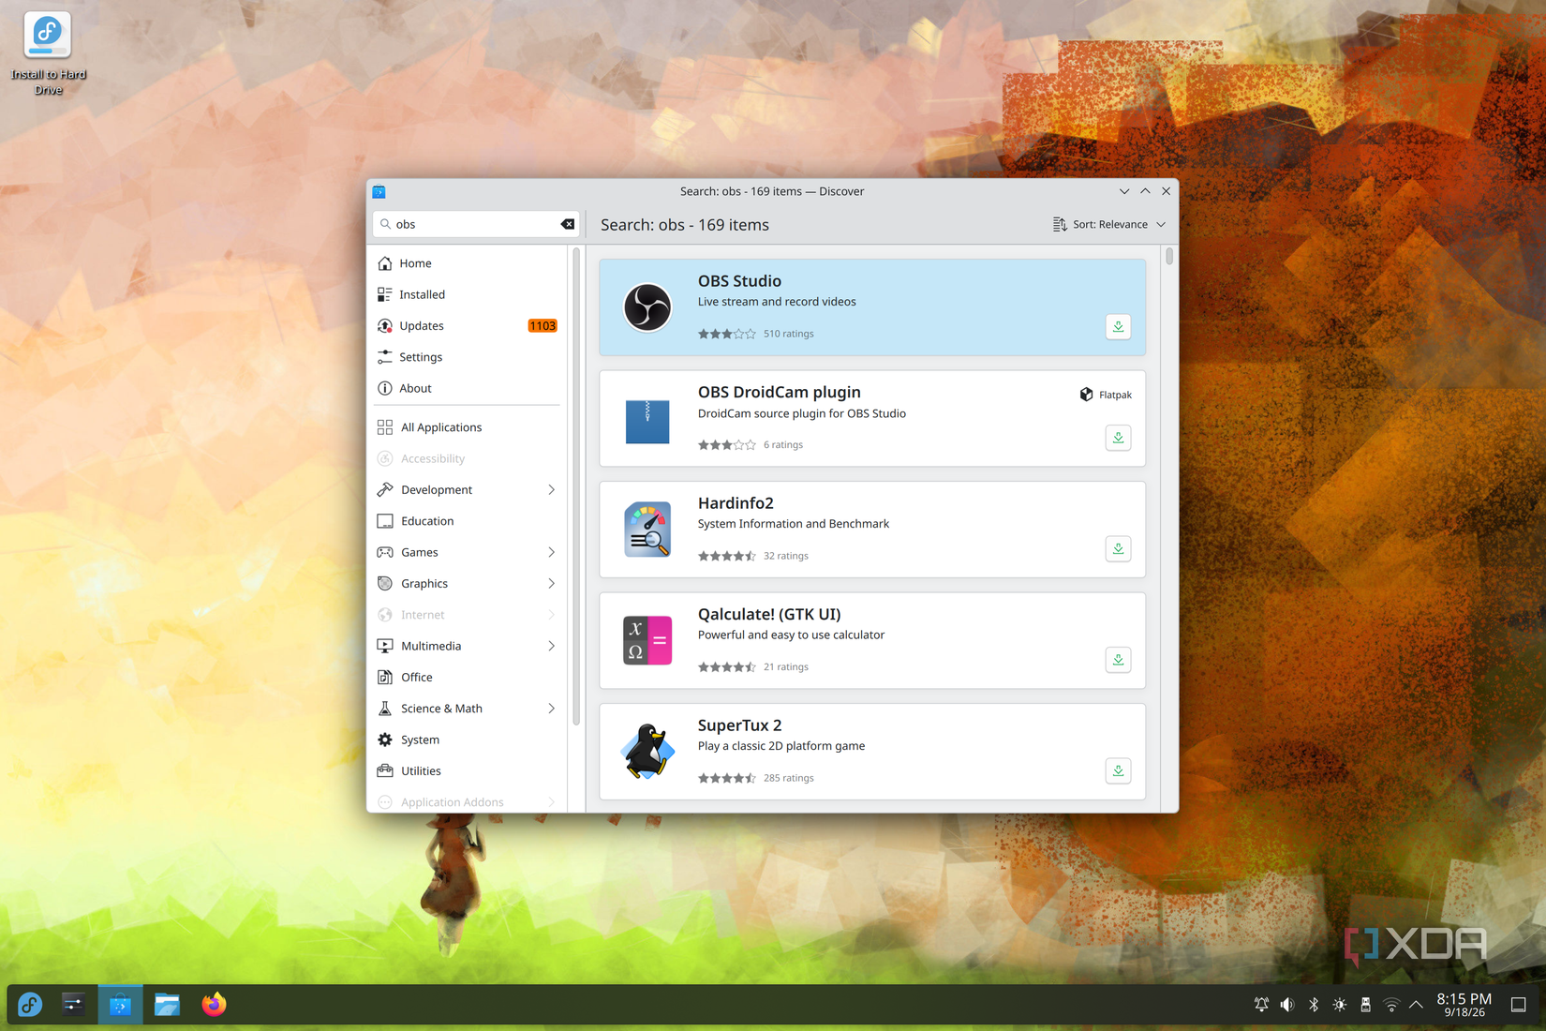Open Install to Hard Drive desktop icon
This screenshot has width=1546, height=1031.
(x=48, y=52)
